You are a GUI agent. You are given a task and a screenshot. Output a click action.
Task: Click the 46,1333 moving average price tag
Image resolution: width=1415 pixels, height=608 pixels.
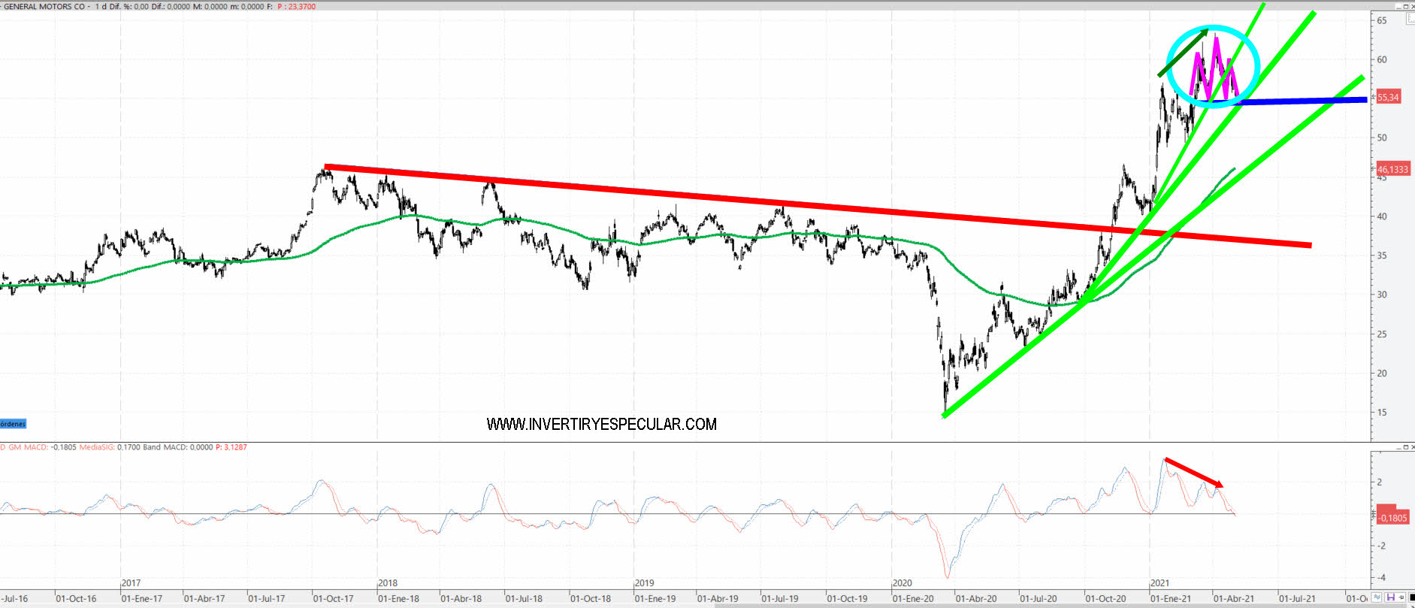[1392, 170]
